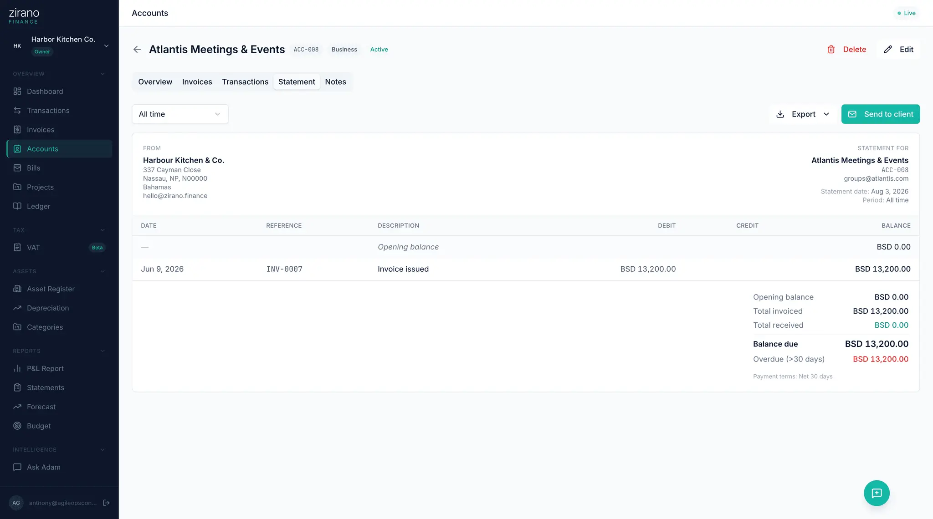The width and height of the screenshot is (933, 519).
Task: Click the red Overdue BSD 13,200.00 amount
Action: click(x=881, y=359)
